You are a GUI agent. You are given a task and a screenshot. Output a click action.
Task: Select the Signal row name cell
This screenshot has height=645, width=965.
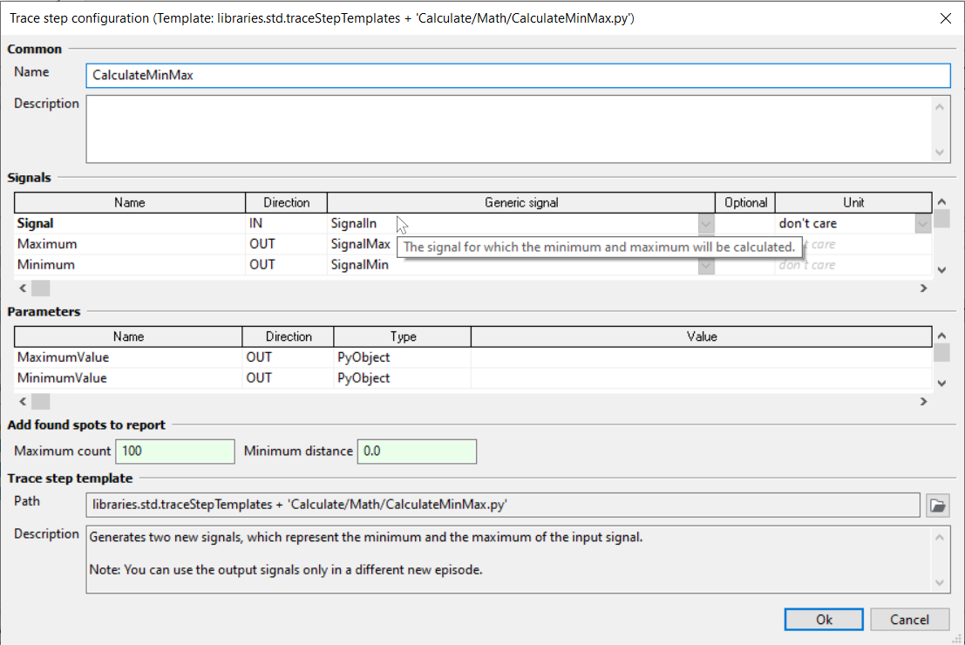[x=130, y=223]
